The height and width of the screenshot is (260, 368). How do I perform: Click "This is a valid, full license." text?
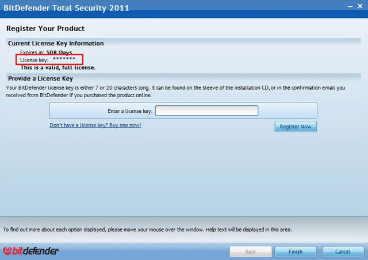pos(57,68)
